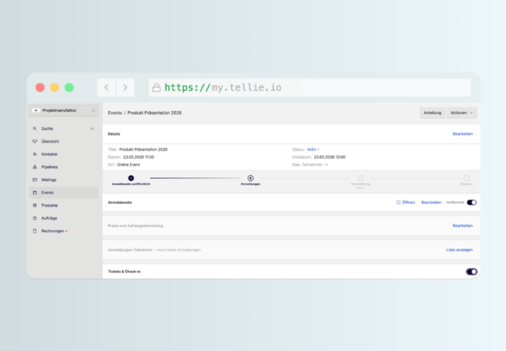
Task: Click Liste anzeigen link
Action: (x=459, y=250)
